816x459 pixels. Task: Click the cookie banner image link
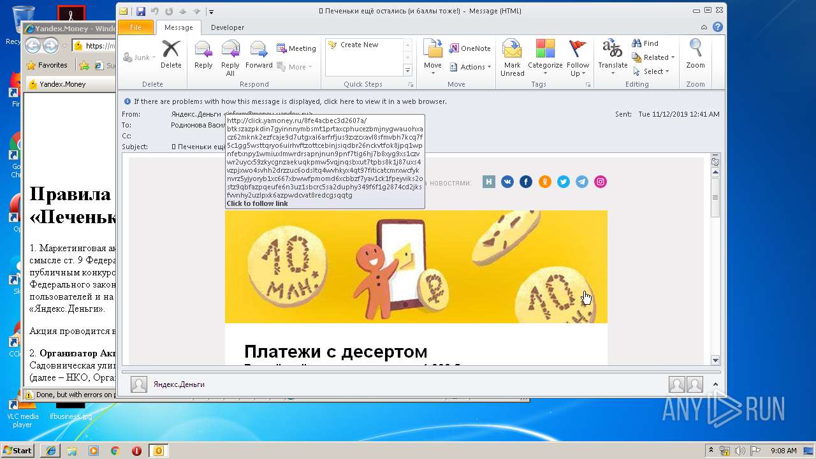[x=416, y=266]
